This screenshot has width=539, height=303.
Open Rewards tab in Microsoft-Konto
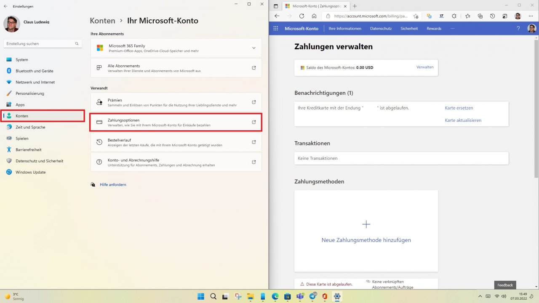tap(434, 29)
